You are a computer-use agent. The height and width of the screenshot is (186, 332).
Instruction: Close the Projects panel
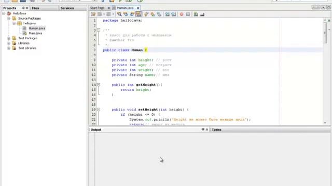coord(27,8)
